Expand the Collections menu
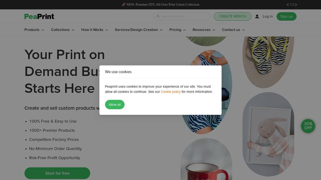 63,30
